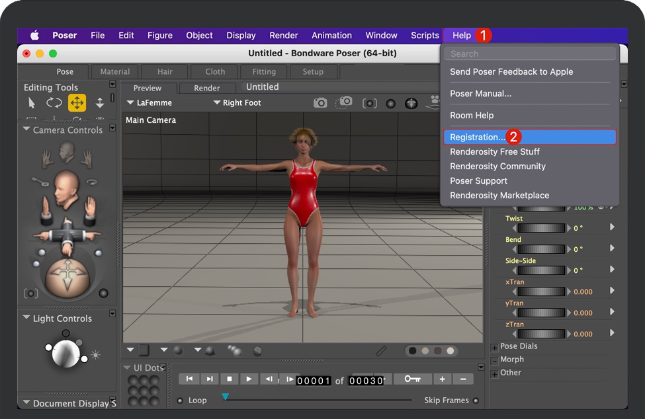Click the dark sphere icon in preview toolbar
The width and height of the screenshot is (645, 419).
tap(391, 104)
